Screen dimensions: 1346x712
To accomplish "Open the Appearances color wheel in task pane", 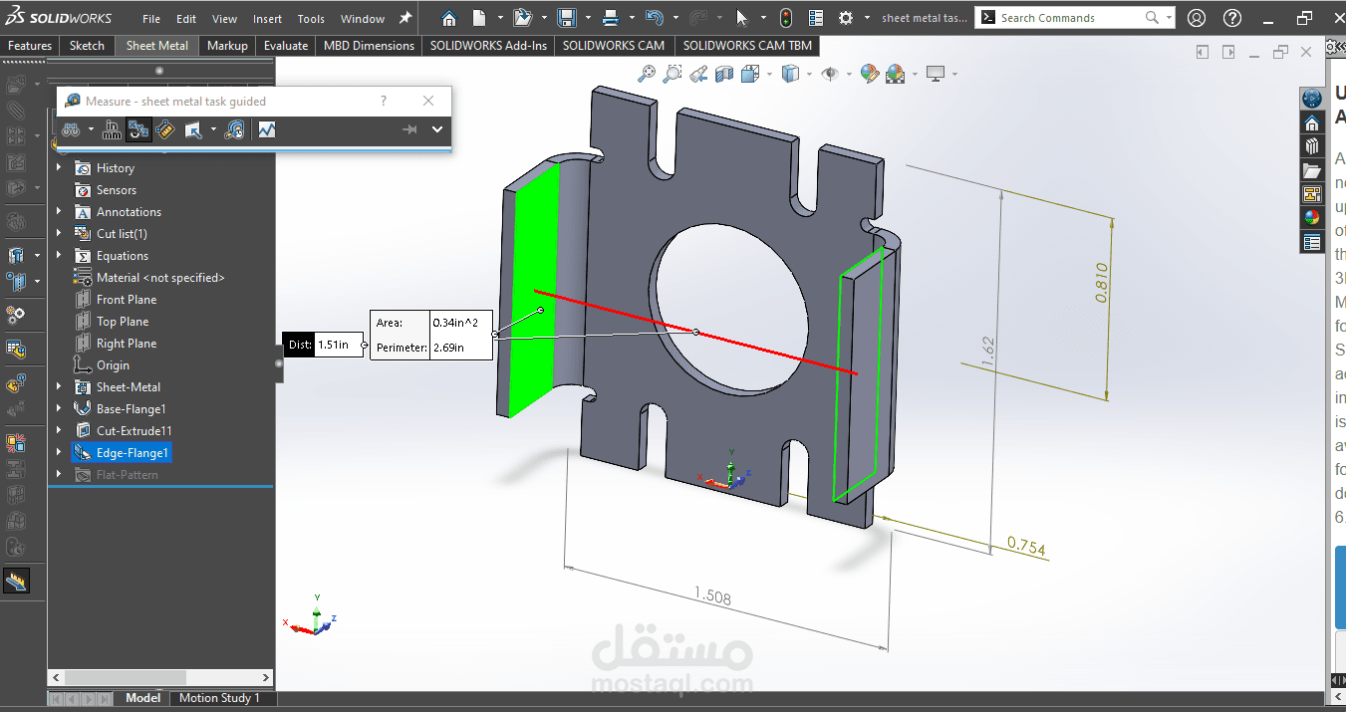I will (1311, 217).
